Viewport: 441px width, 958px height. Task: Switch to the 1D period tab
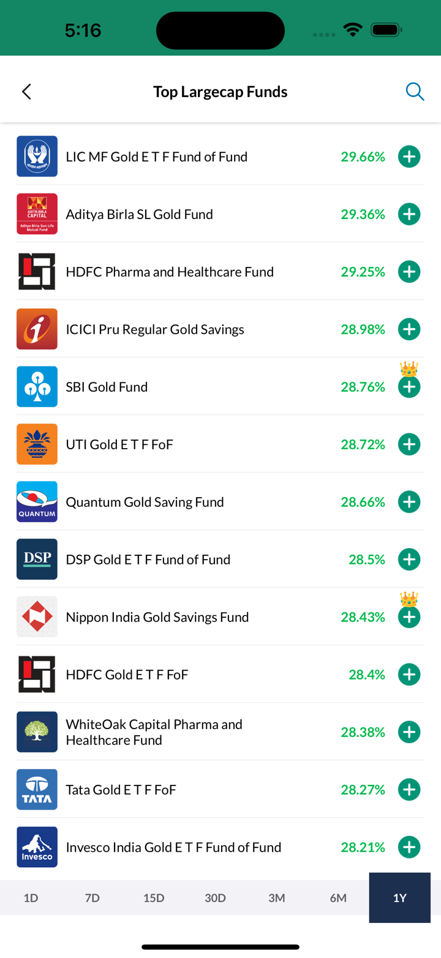coord(31,898)
